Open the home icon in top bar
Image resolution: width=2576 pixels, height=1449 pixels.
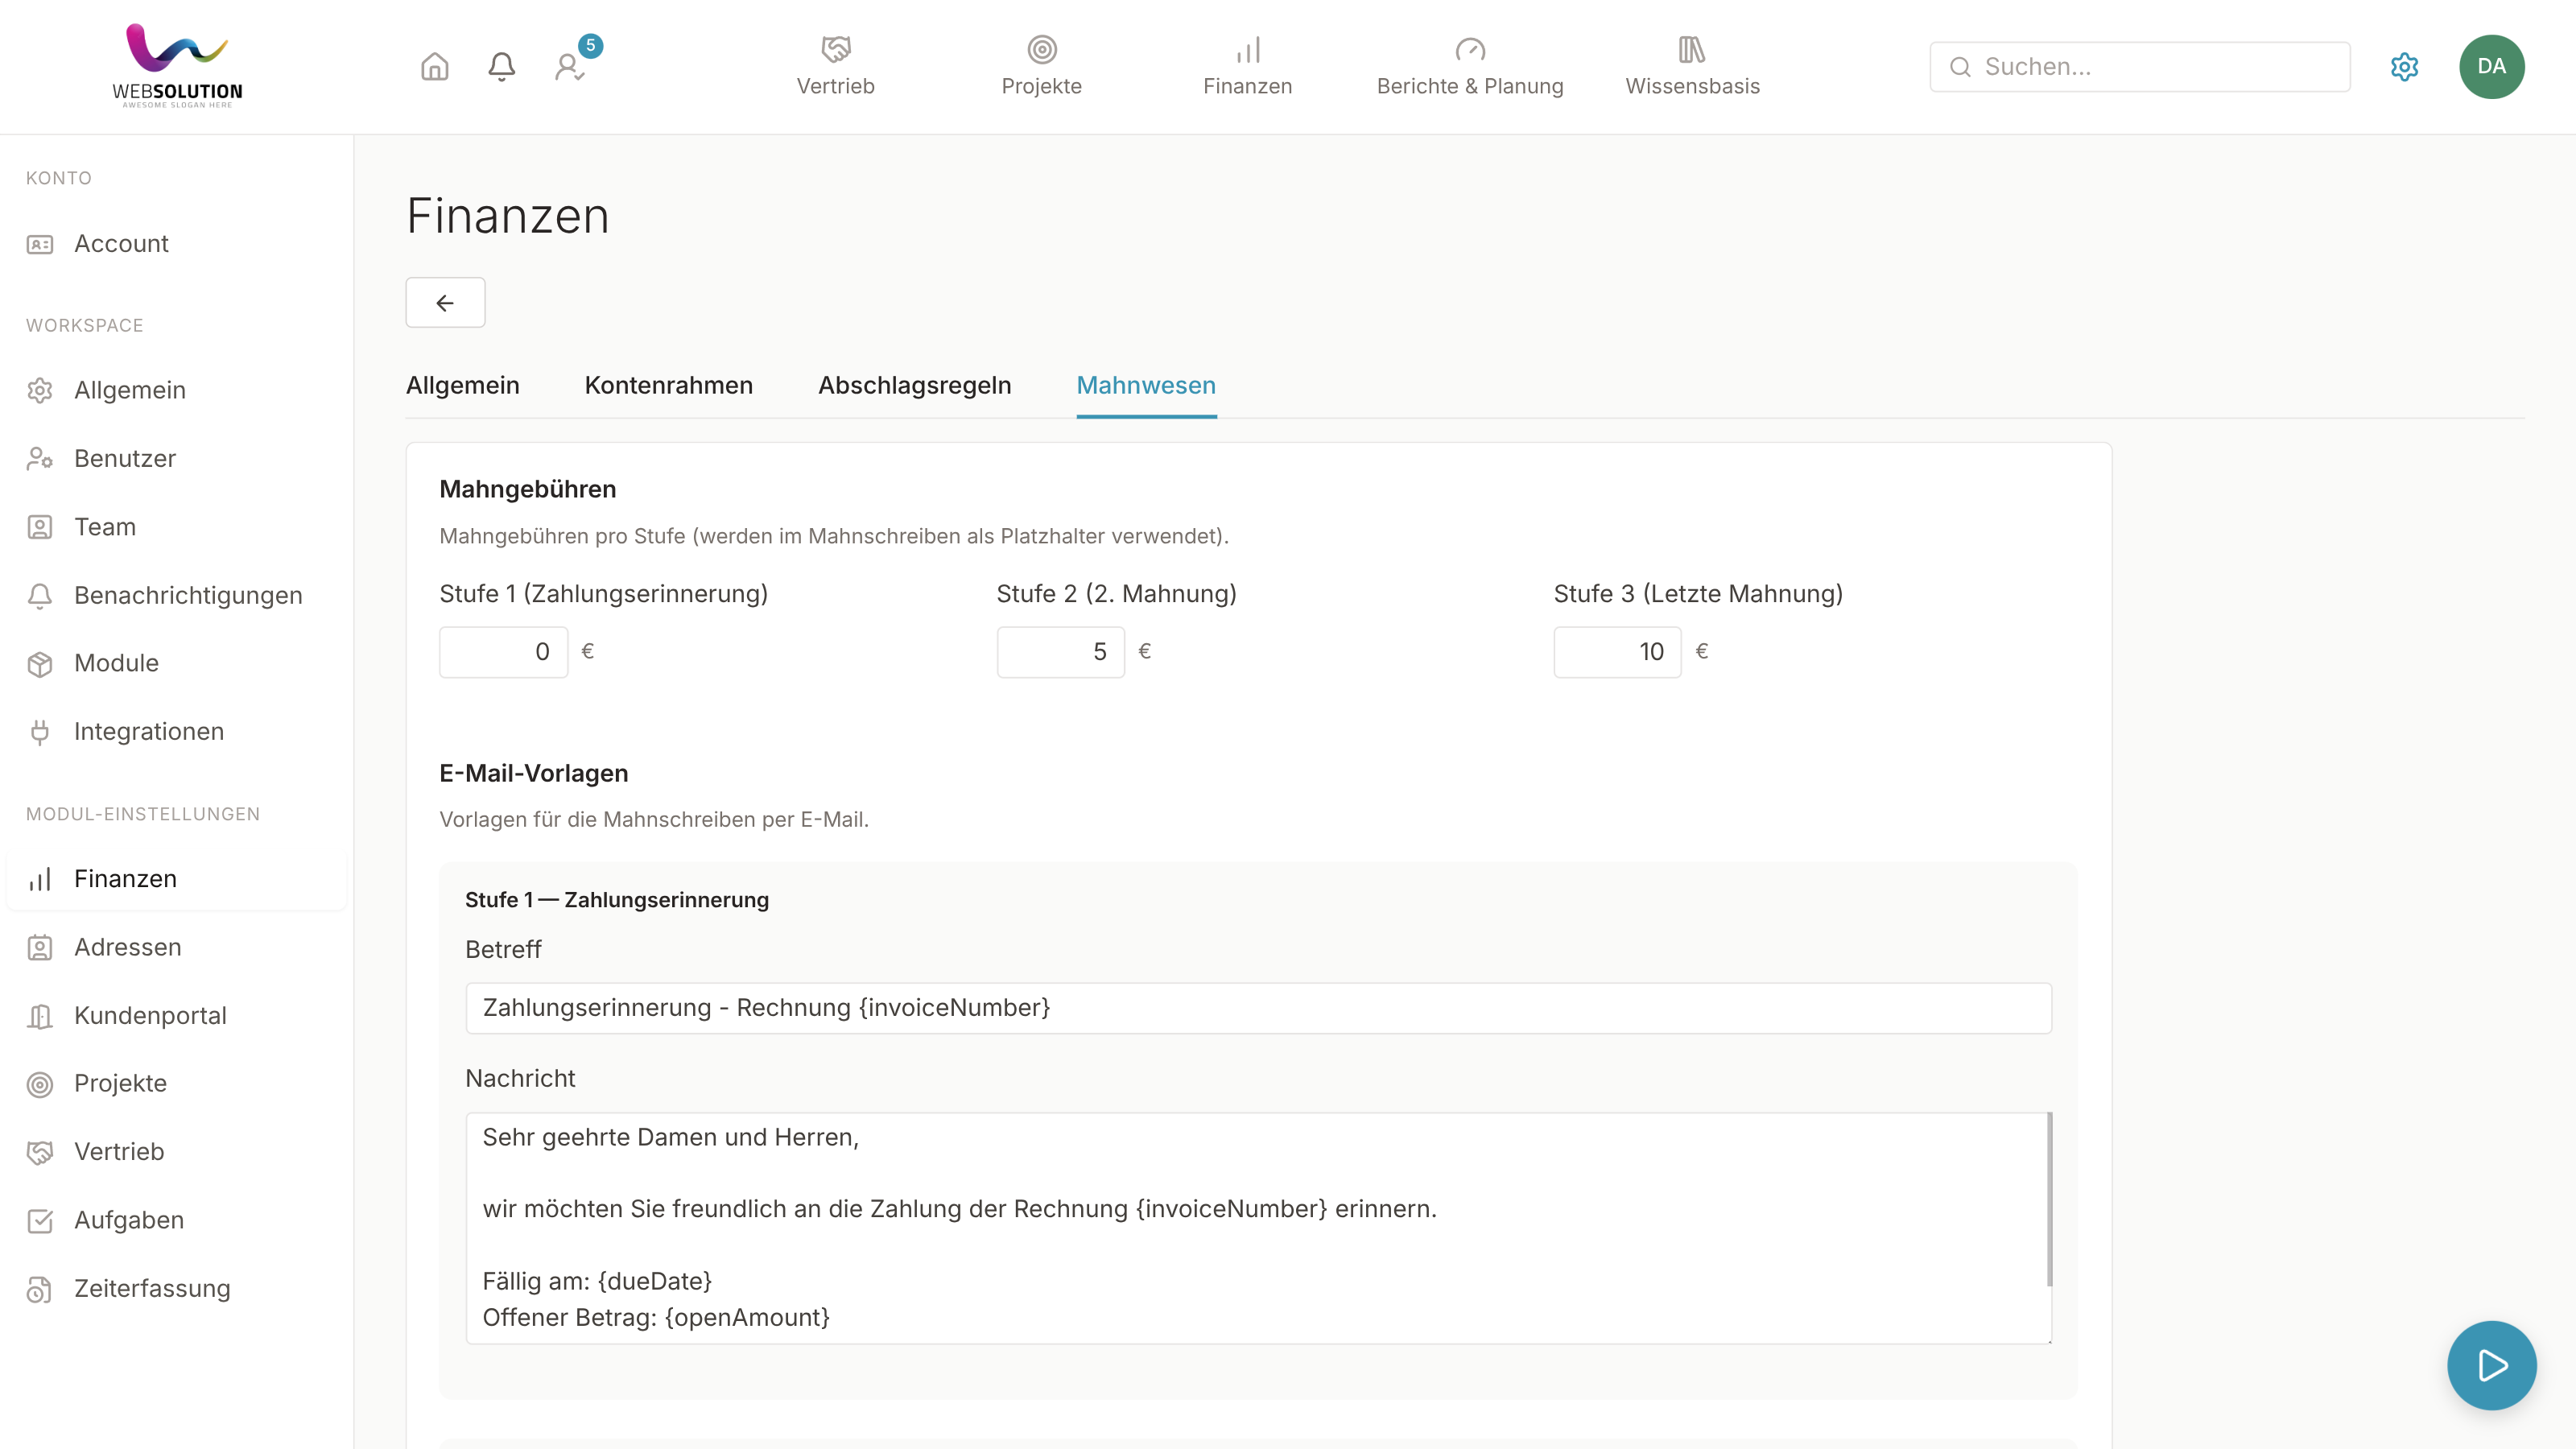pyautogui.click(x=434, y=67)
